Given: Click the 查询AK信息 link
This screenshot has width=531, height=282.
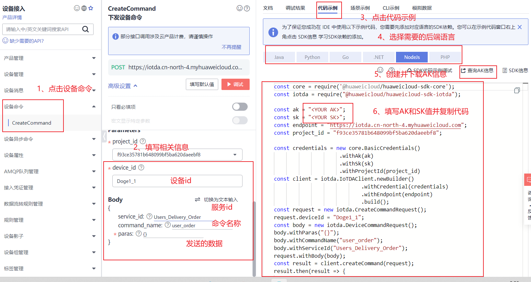Looking at the screenshot, I should (x=477, y=70).
